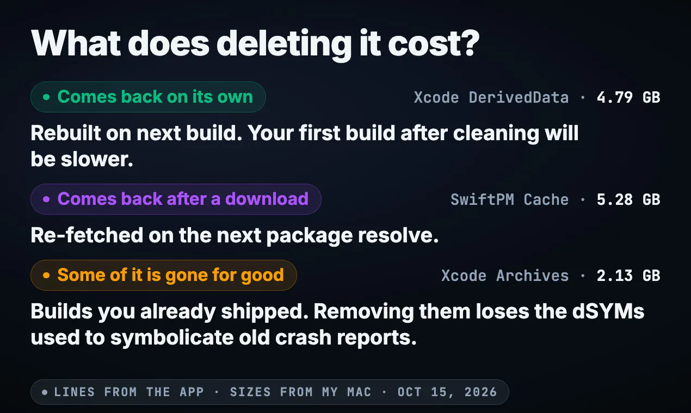Screen dimensions: 691x413
Task: Click the purple dot in download badge
Action: tap(46, 199)
